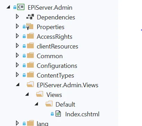Select the lang folder label

(x=42, y=124)
